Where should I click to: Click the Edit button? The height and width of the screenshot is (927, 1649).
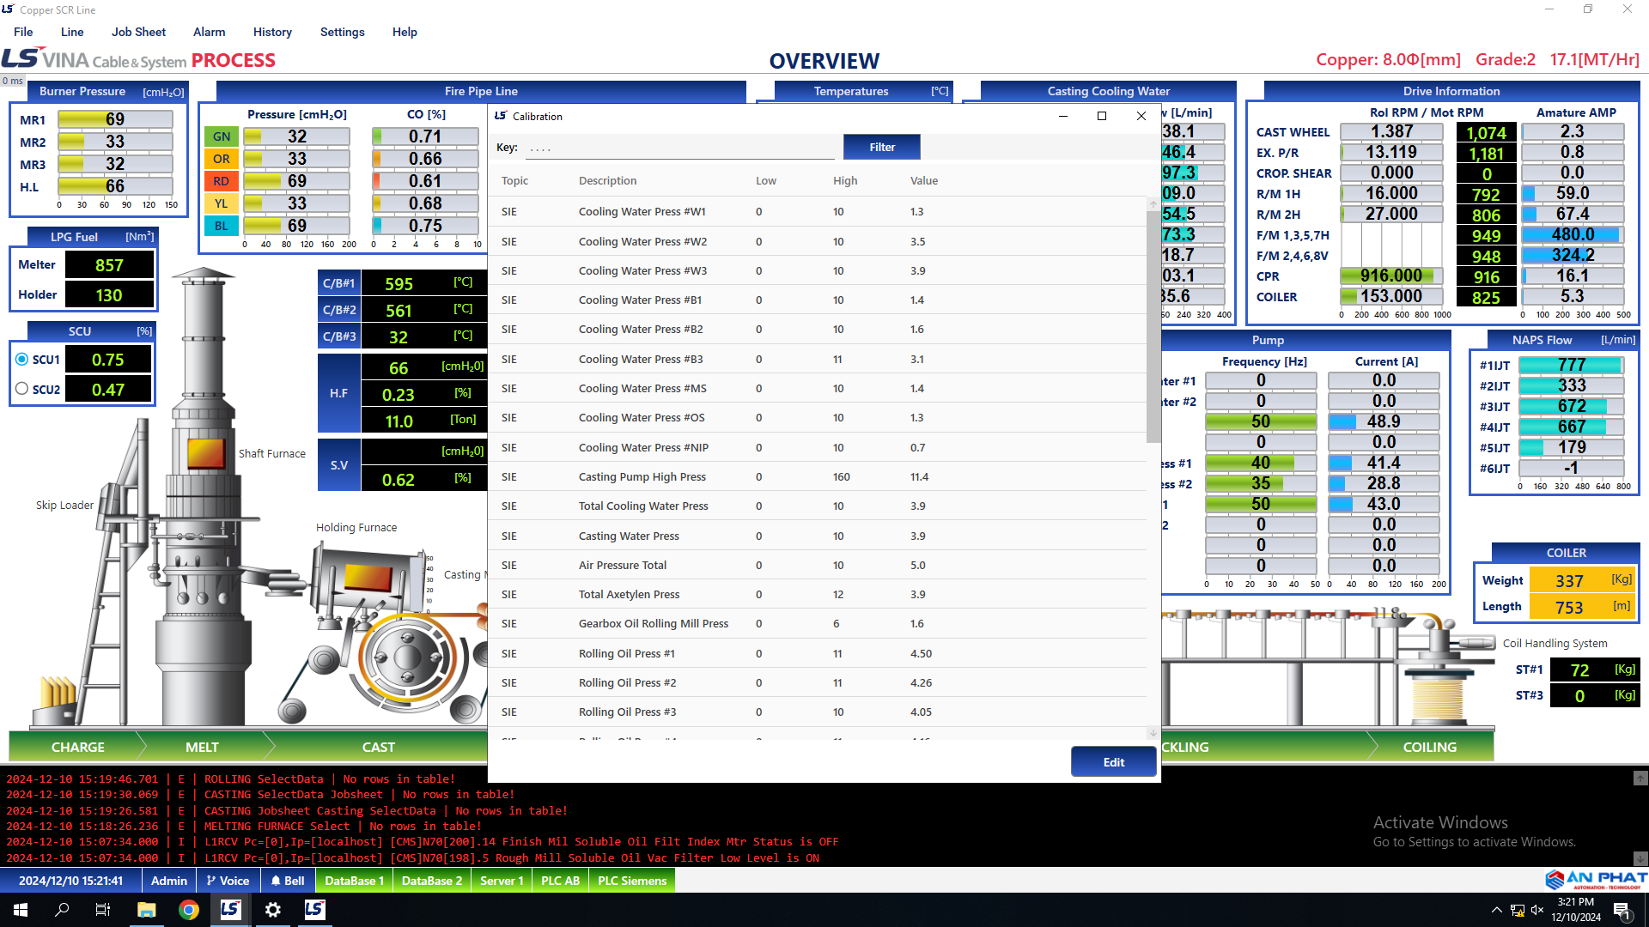point(1113,762)
